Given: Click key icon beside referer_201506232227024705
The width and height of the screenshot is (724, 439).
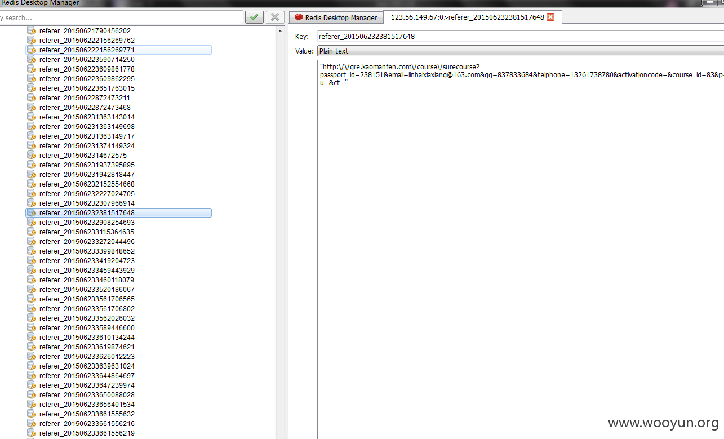Looking at the screenshot, I should tap(32, 194).
